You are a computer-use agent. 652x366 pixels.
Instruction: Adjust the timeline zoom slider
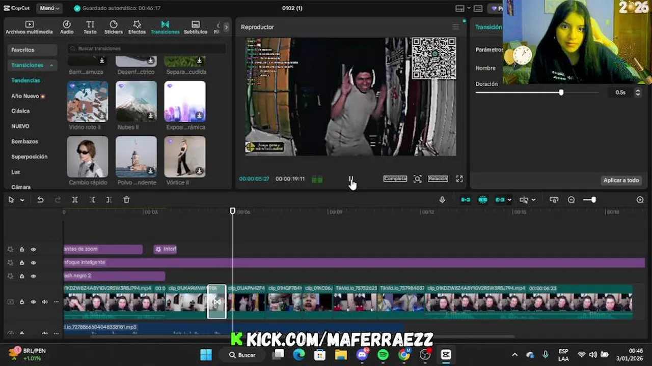(593, 200)
